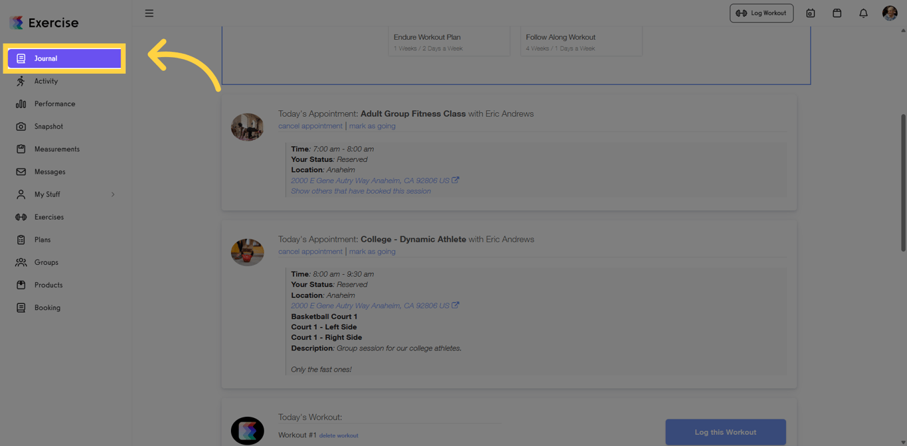Open the Groups people icon
907x446 pixels.
coord(22,261)
